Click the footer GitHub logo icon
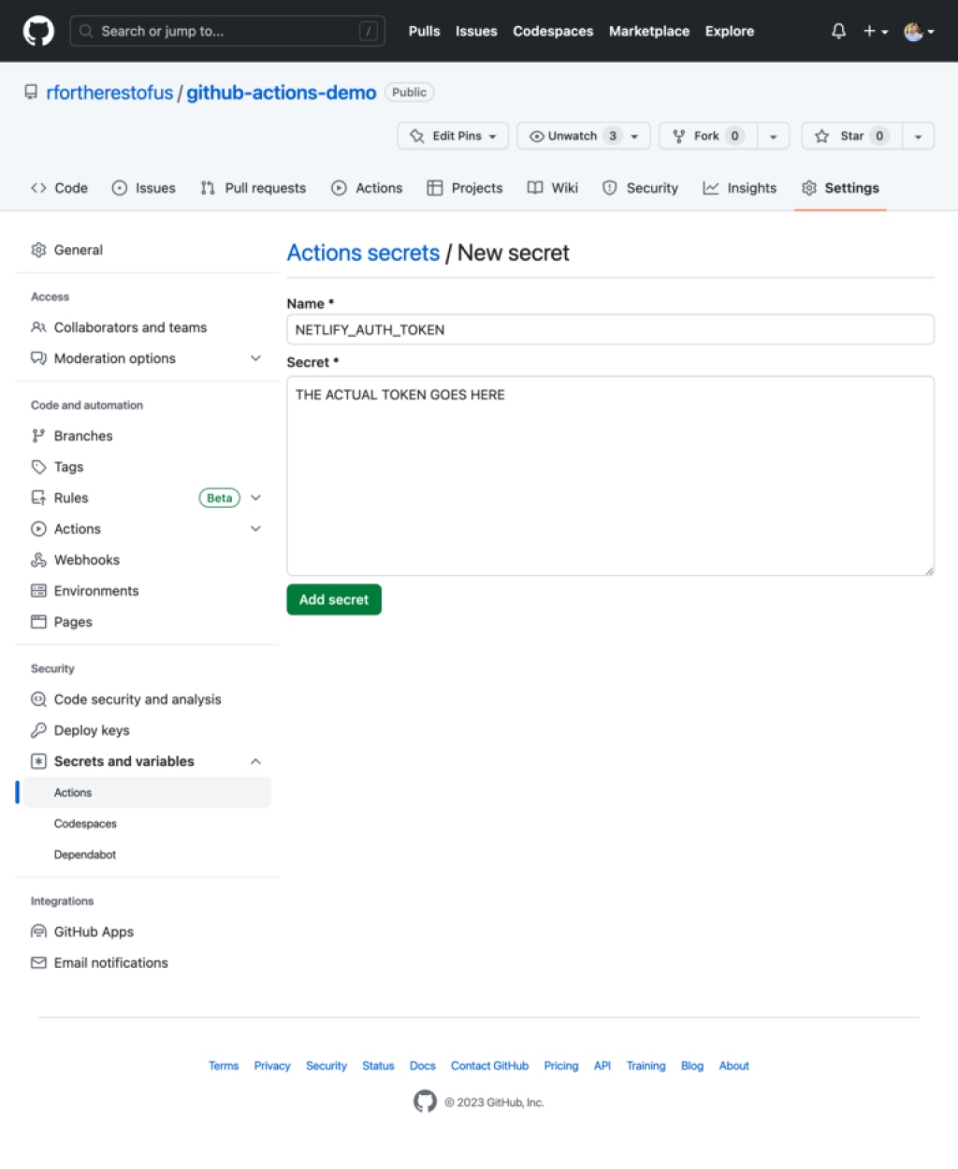Viewport: 958px width, 1169px height. coord(425,1102)
